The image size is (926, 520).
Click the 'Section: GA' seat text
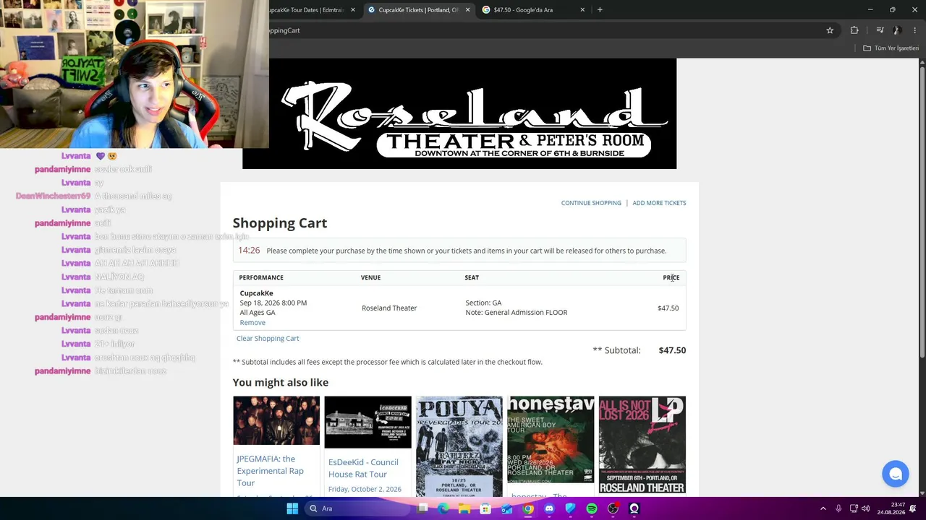pyautogui.click(x=483, y=303)
